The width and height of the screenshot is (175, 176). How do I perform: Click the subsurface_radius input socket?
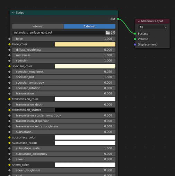click(9, 143)
